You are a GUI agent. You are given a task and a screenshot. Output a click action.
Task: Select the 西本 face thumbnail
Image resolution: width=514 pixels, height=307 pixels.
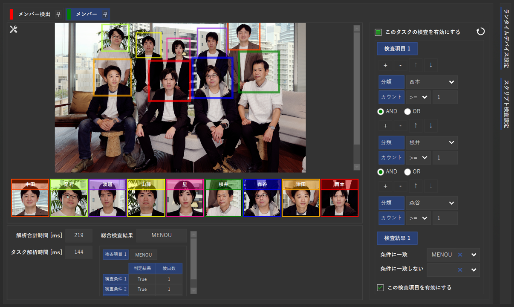tap(340, 198)
